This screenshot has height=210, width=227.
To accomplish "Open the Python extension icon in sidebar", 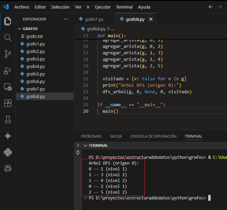I will 8,152.
